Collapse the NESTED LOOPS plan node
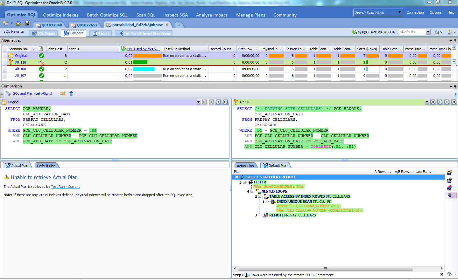The width and height of the screenshot is (458, 280). tap(252, 191)
